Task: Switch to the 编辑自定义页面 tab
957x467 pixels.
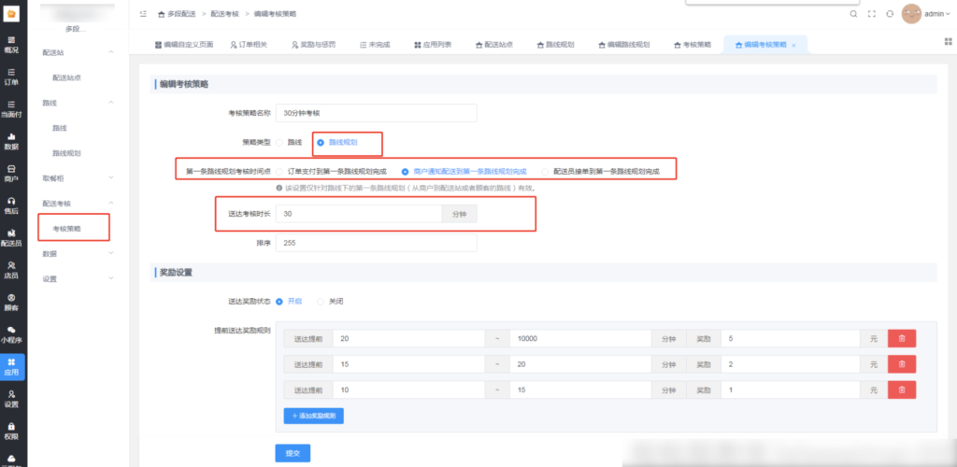Action: coord(183,45)
